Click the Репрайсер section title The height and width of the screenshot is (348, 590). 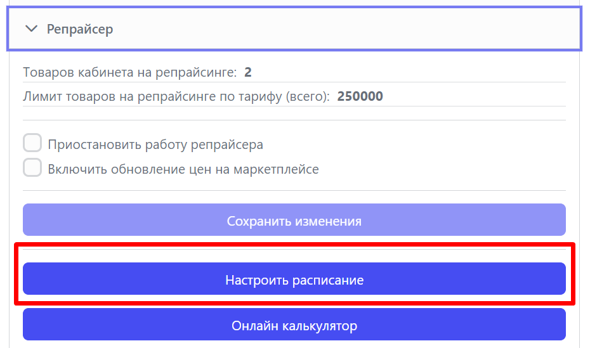[80, 29]
